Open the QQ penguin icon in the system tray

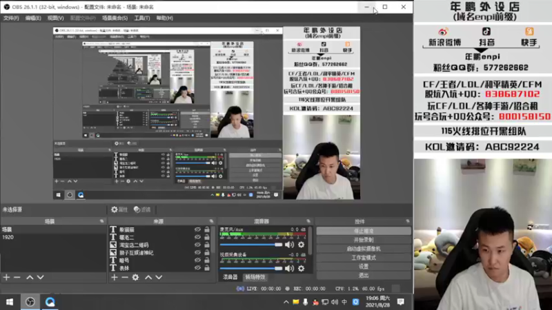tap(315, 302)
